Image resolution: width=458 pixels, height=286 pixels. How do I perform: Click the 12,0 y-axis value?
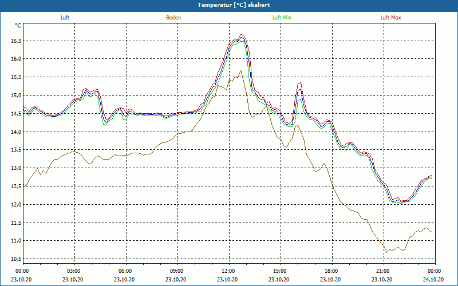tap(17, 205)
